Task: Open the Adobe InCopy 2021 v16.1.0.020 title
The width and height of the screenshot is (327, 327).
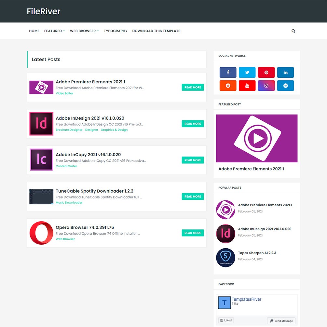Action: tap(88, 155)
